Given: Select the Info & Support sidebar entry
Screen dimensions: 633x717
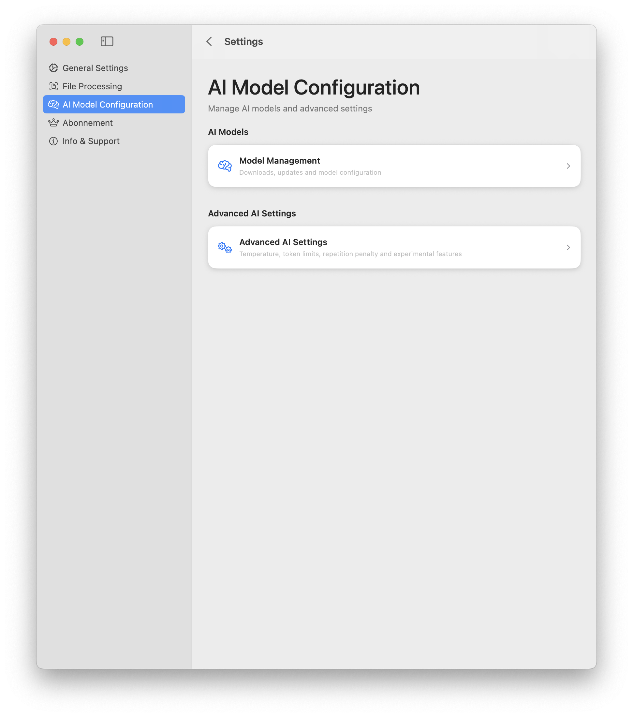Looking at the screenshot, I should point(91,141).
